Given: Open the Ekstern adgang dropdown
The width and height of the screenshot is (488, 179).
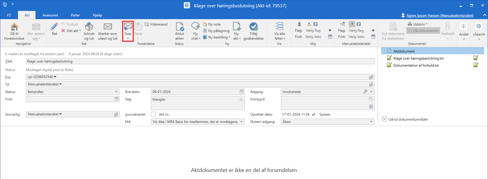Looking at the screenshot, I should [371, 122].
